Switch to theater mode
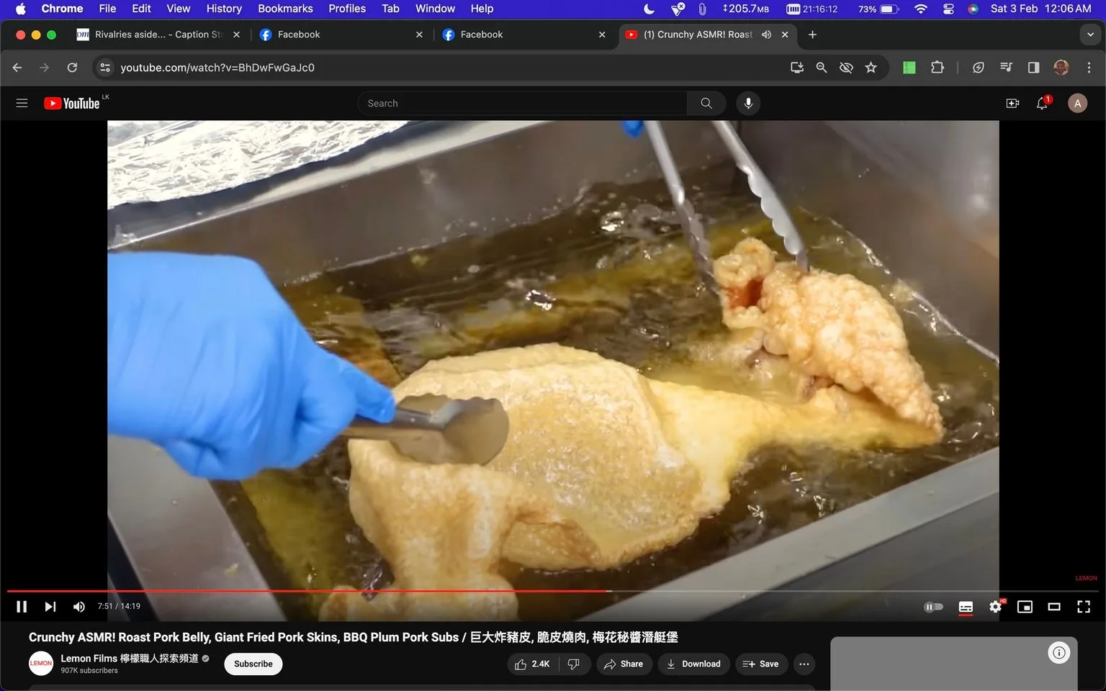Viewport: 1106px width, 691px height. pyautogui.click(x=1054, y=607)
